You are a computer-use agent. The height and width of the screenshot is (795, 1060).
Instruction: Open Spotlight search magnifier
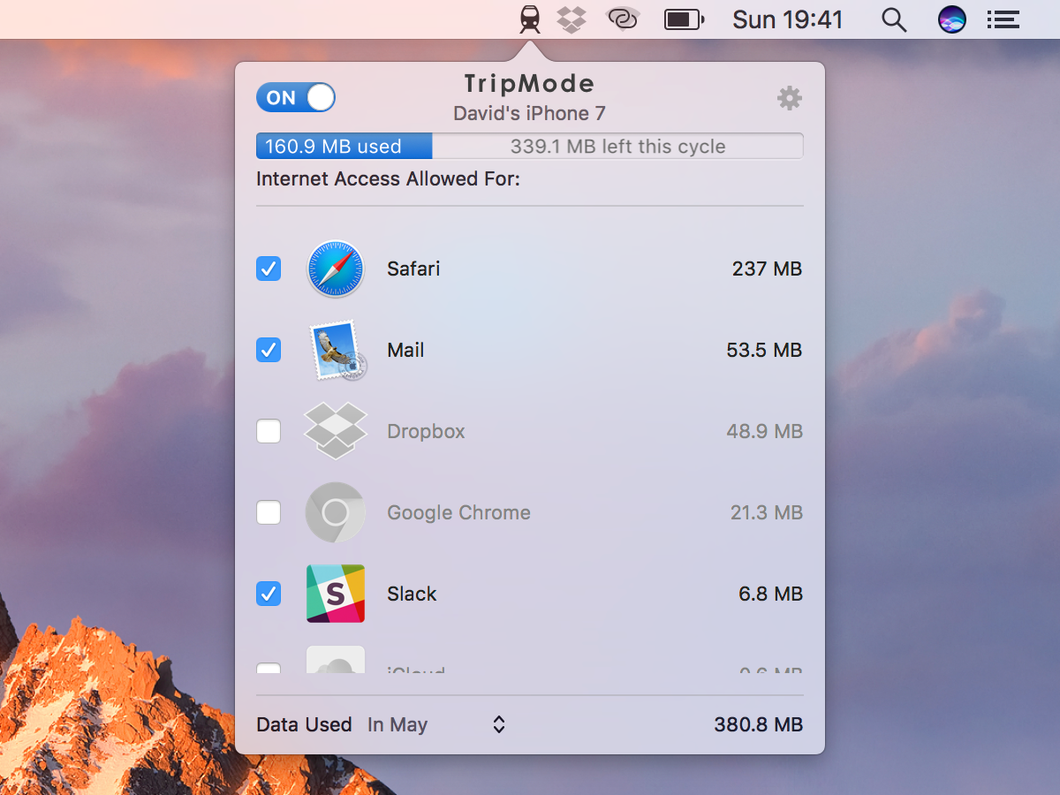point(894,19)
